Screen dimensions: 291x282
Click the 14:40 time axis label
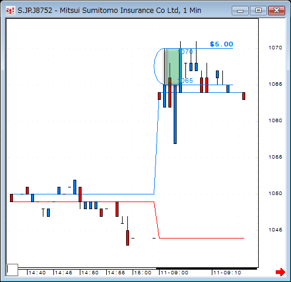tap(37, 273)
